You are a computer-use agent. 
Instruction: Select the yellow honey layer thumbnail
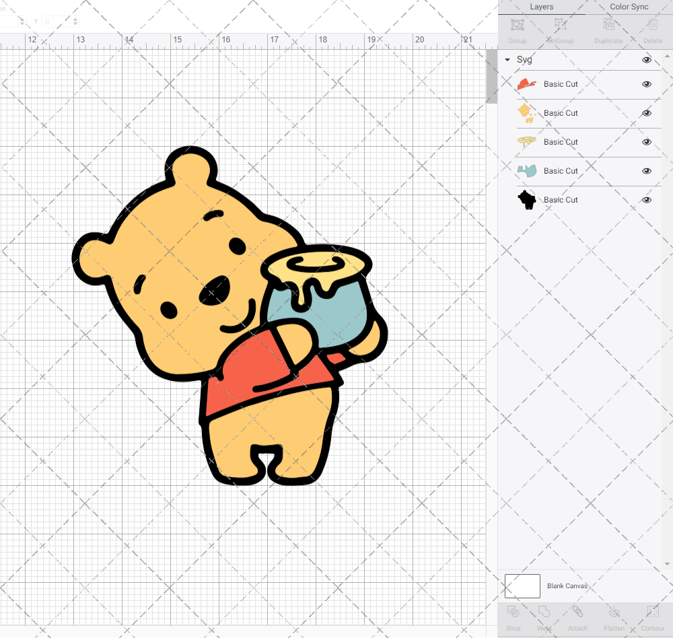(527, 142)
